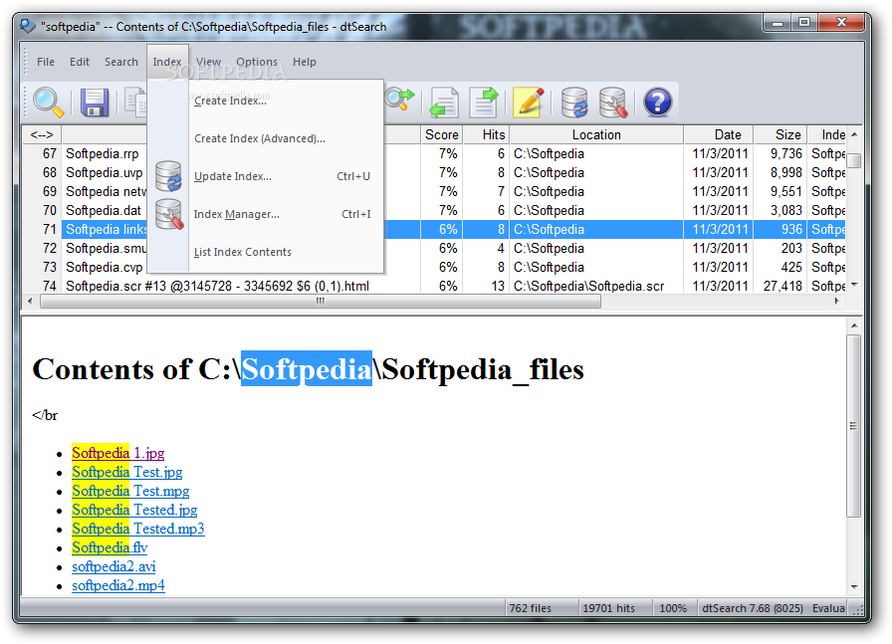Click the Search magnifier toolbar icon
892x644 pixels.
click(x=49, y=103)
